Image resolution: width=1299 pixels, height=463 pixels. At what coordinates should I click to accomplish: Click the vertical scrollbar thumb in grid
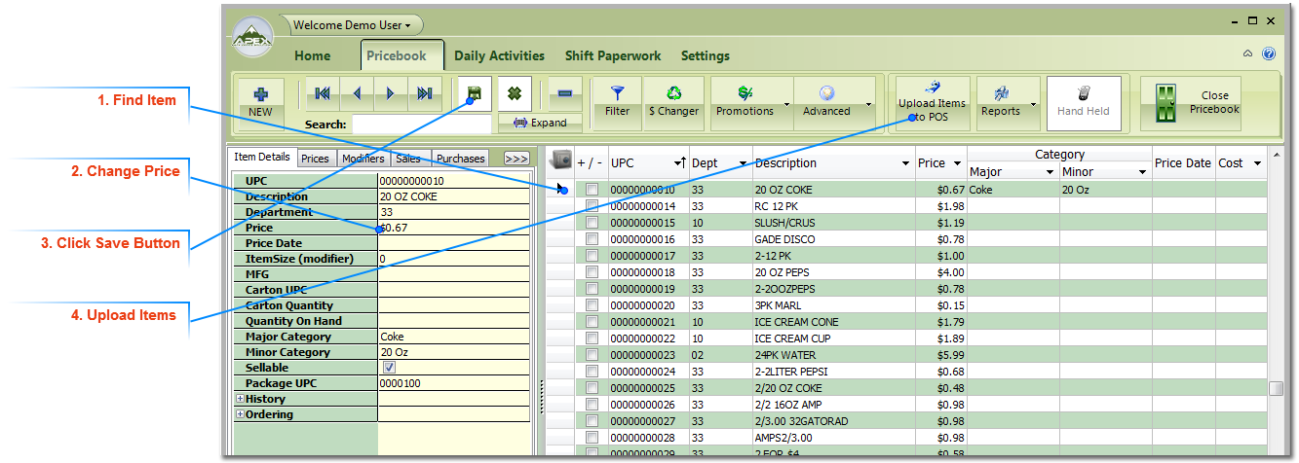[1276, 388]
